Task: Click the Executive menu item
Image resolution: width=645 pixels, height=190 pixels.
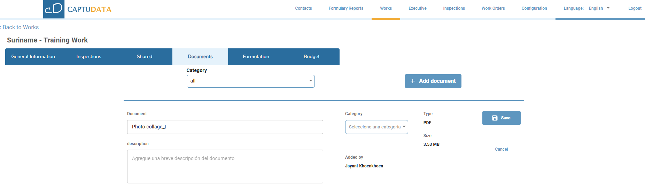Action: point(417,8)
